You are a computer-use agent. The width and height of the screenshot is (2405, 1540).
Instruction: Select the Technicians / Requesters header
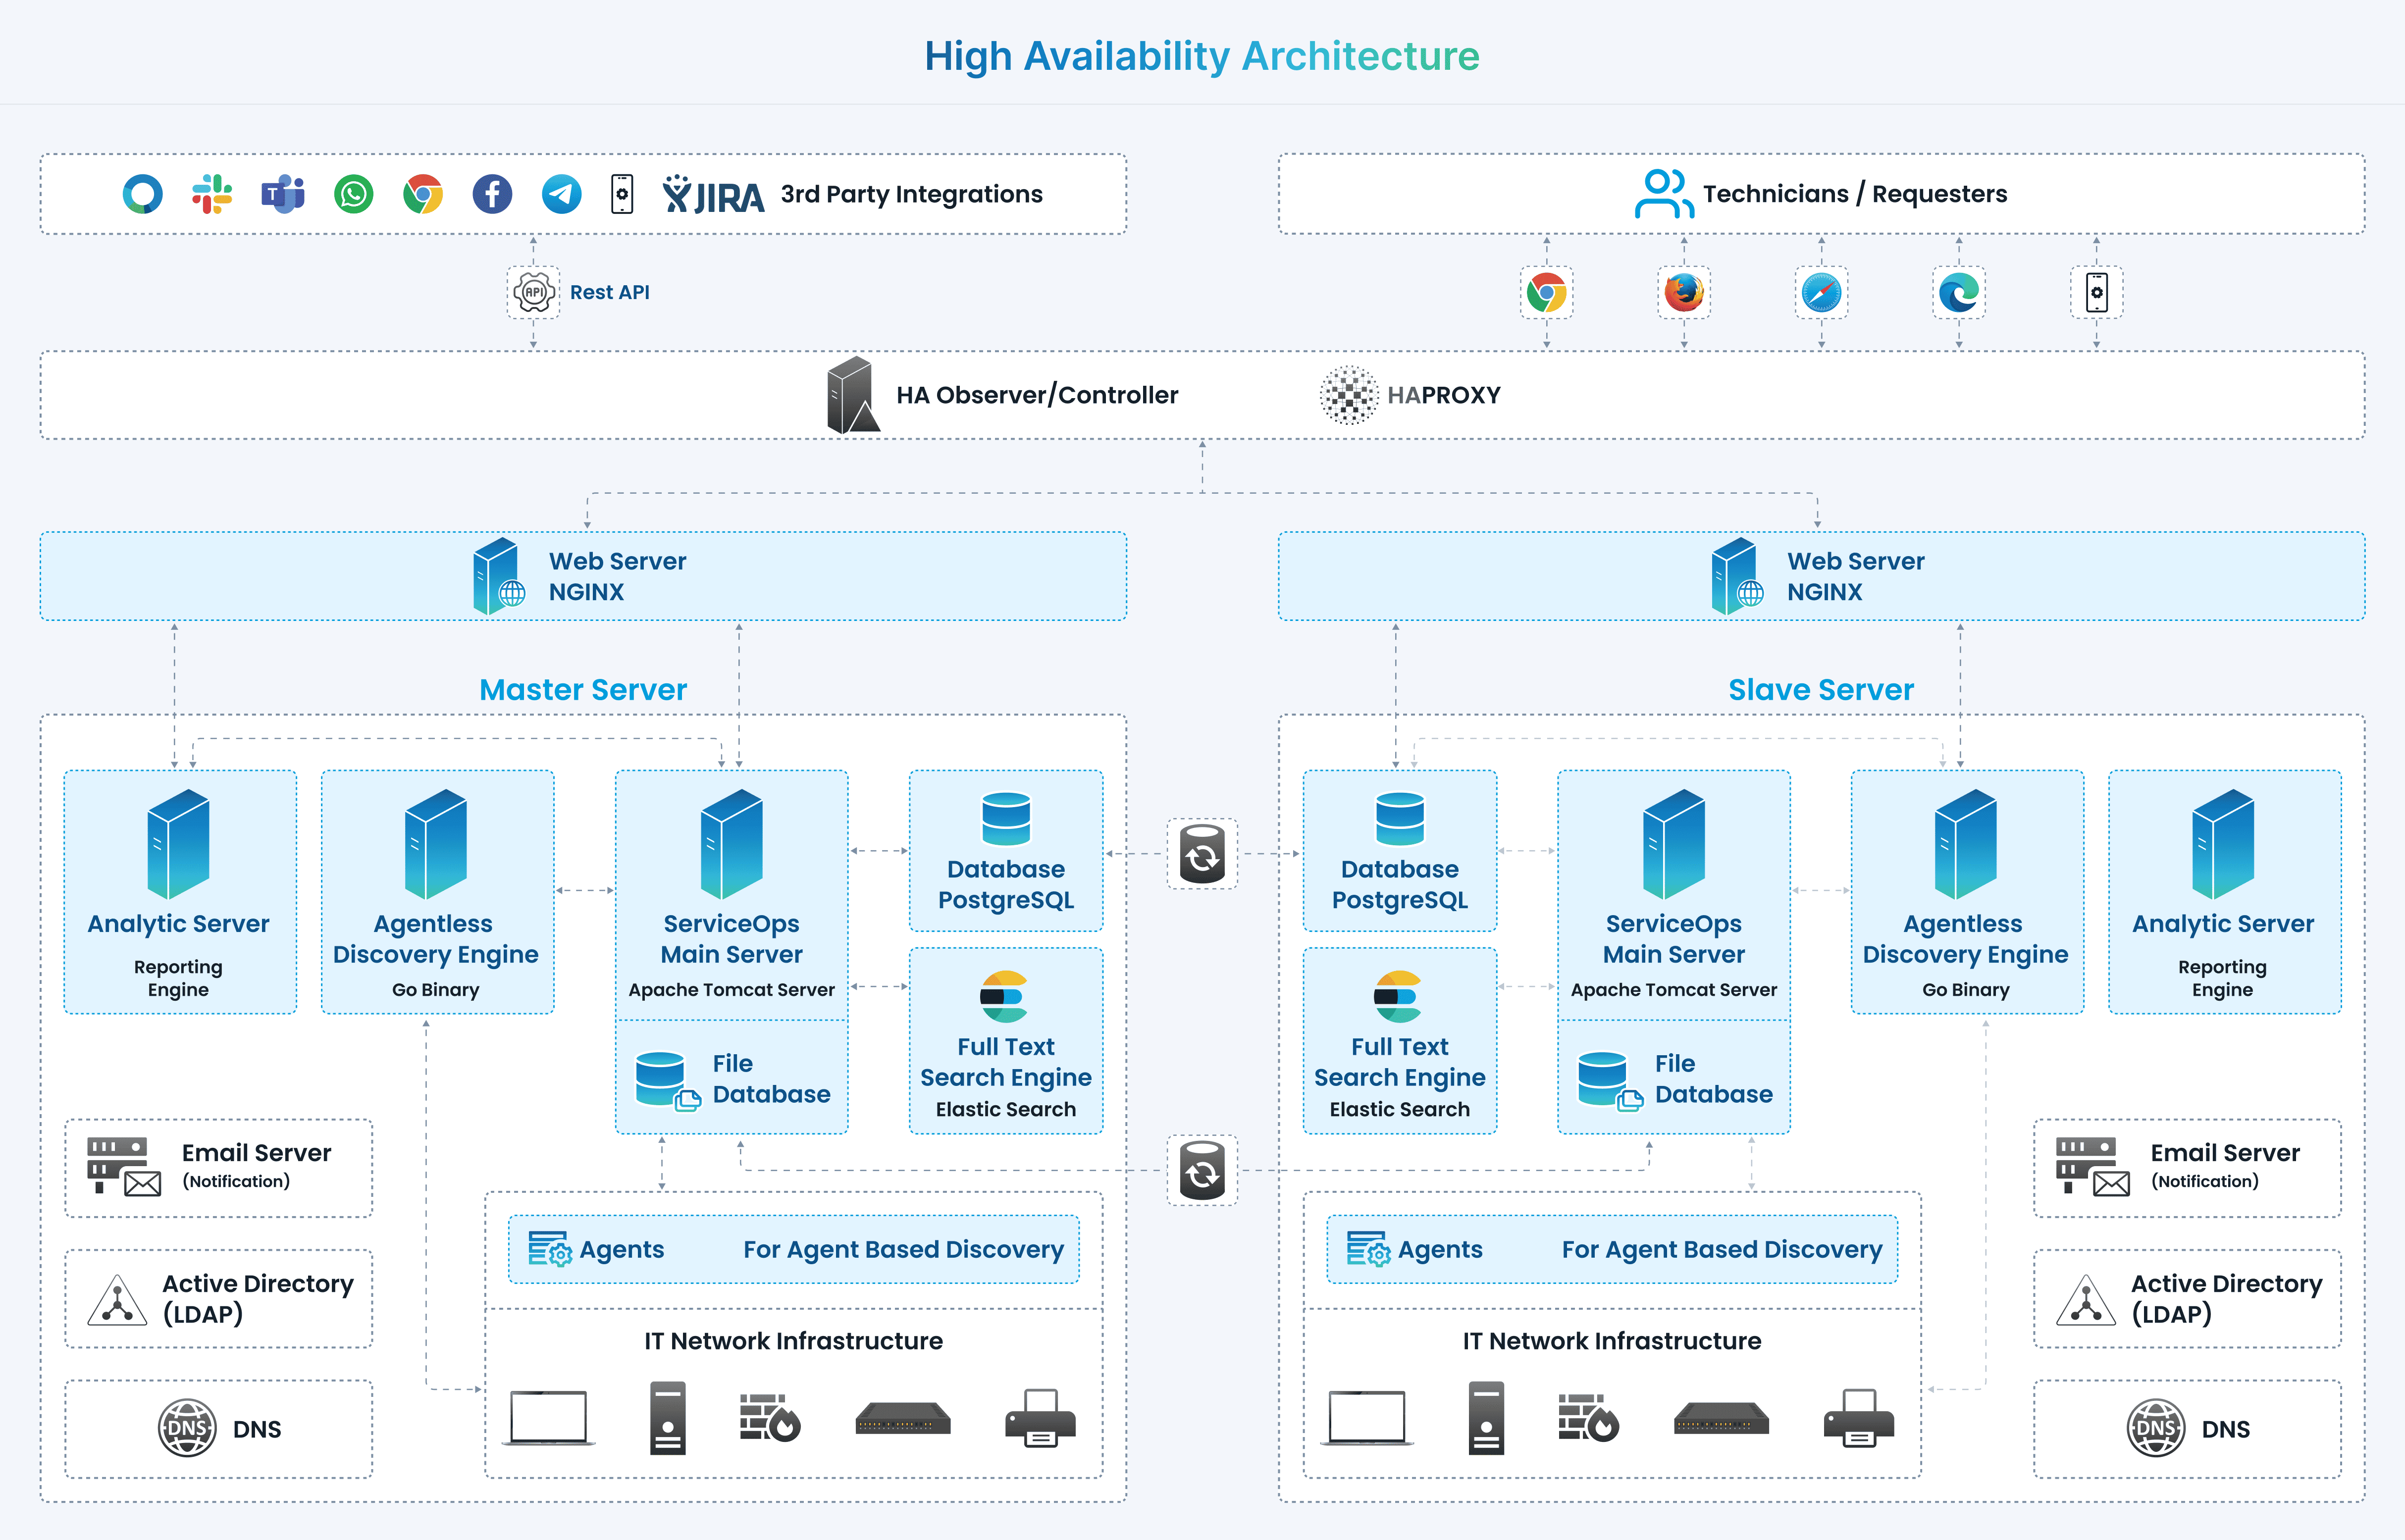tap(1855, 194)
